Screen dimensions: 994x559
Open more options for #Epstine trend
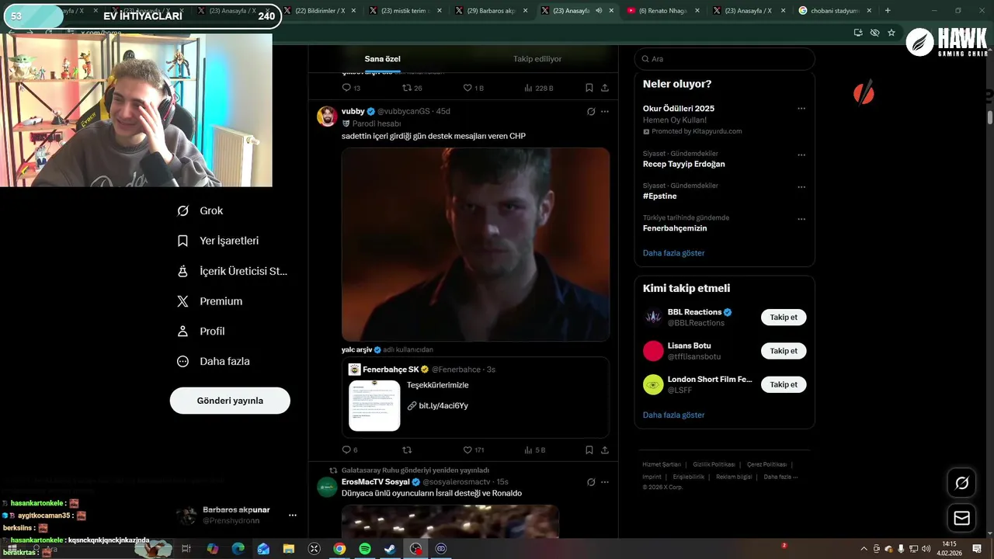(801, 187)
